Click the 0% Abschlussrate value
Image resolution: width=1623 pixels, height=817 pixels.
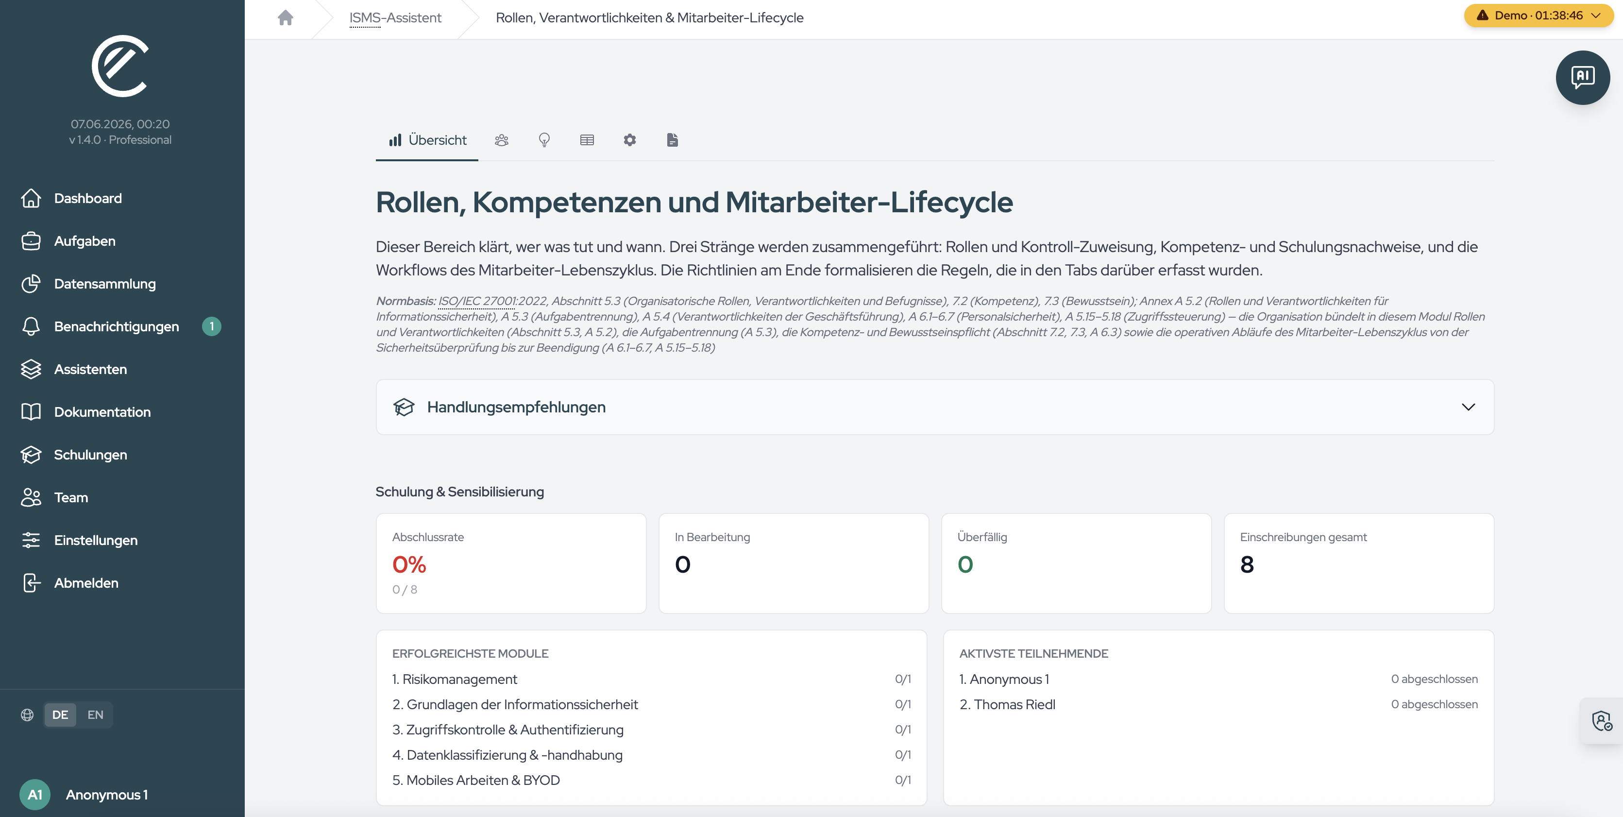pos(409,564)
